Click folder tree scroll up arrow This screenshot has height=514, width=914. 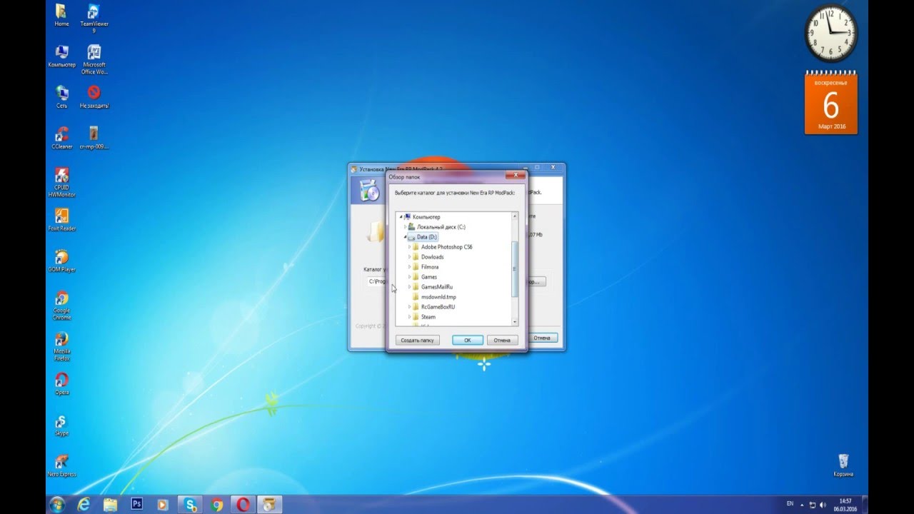click(x=515, y=216)
